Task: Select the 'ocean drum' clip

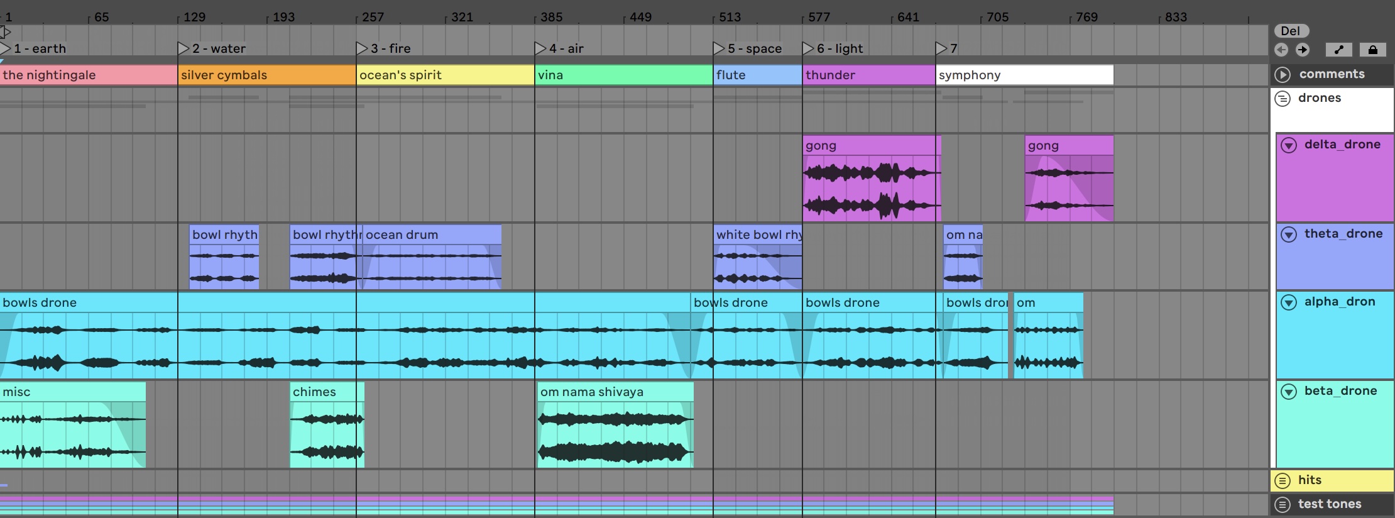Action: pyautogui.click(x=432, y=234)
